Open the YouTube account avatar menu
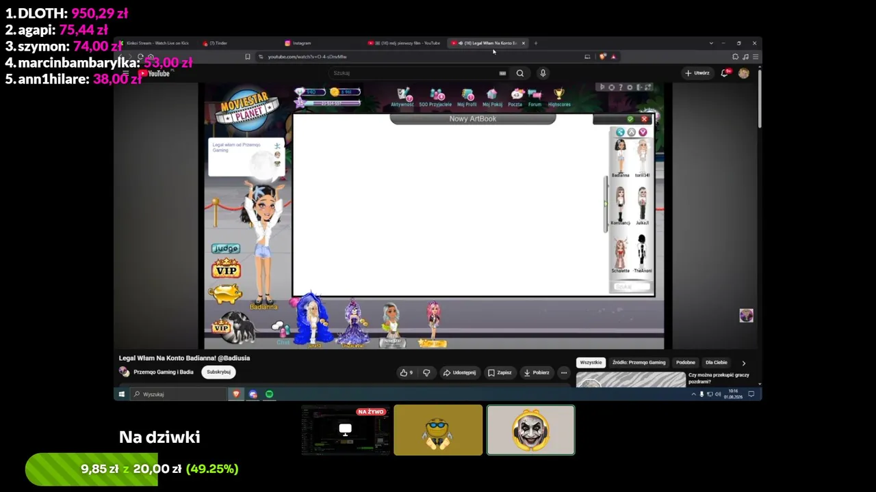 [x=744, y=73]
